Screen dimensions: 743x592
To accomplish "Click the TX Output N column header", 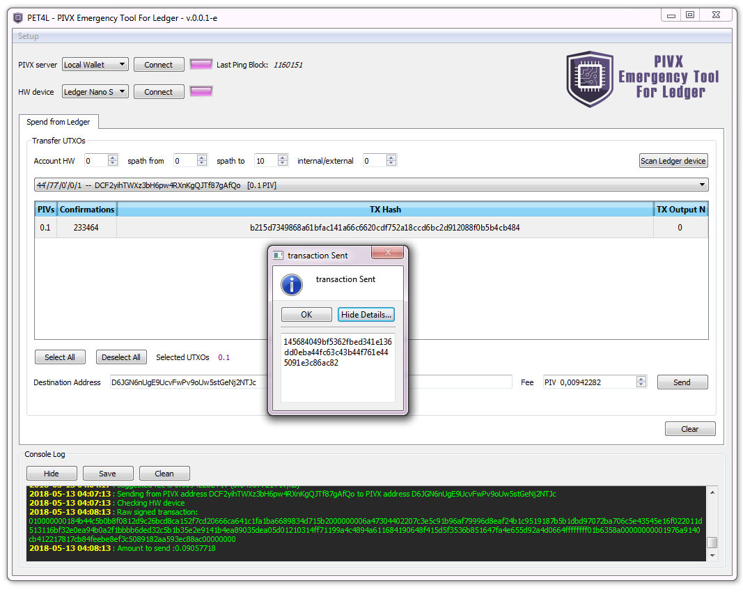I will [680, 209].
